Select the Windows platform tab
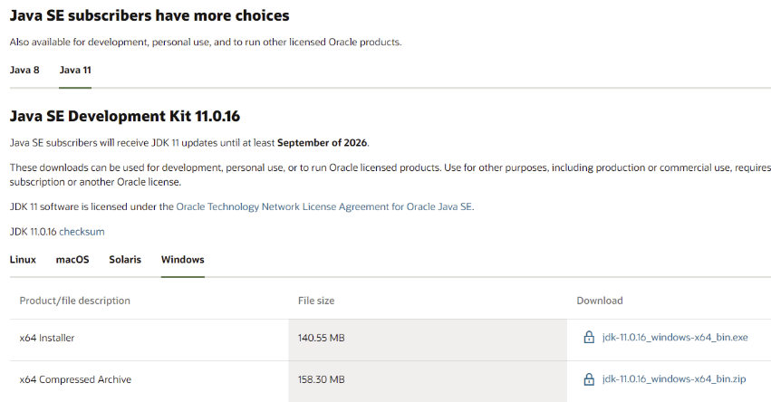This screenshot has width=771, height=402. pyautogui.click(x=182, y=260)
